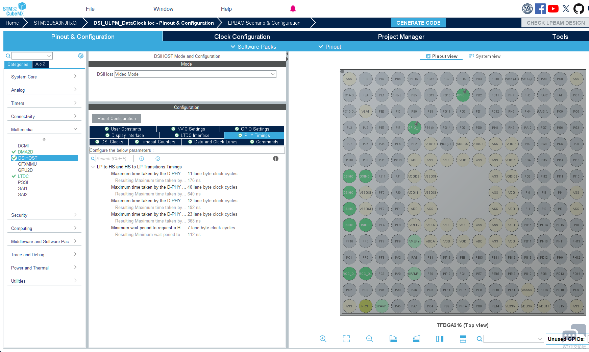Open the ST anniversary badge icon

(527, 9)
